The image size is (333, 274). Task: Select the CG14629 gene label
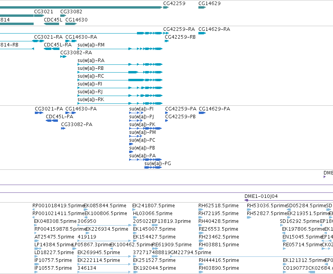tap(209, 4)
